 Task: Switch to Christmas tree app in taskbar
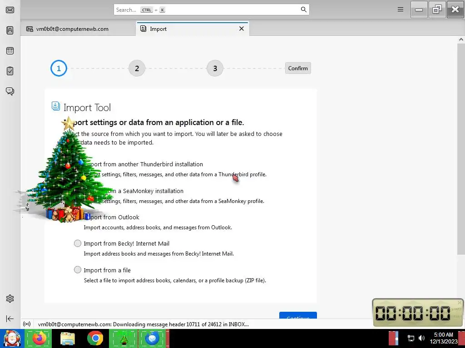tap(124, 338)
